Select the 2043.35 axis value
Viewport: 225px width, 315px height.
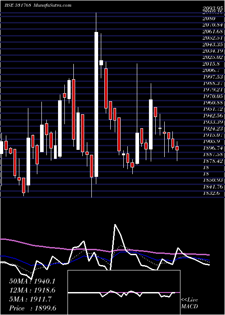pos(213,44)
